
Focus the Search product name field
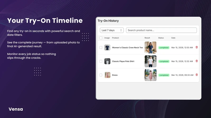161,30
